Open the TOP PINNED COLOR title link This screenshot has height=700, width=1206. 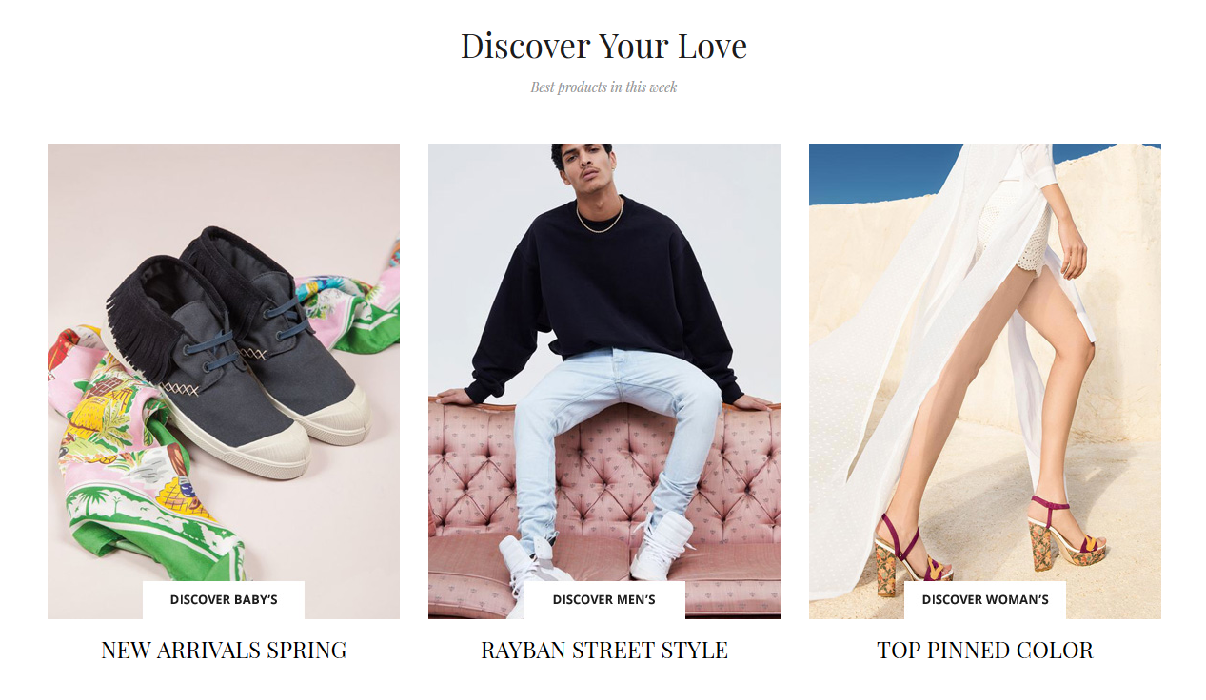(985, 651)
